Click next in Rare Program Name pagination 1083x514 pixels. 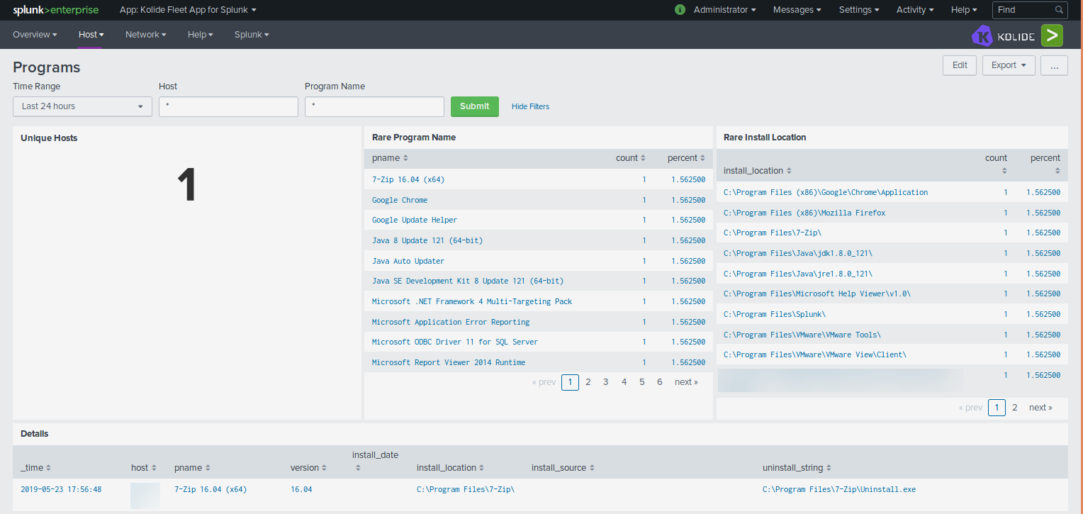coord(686,382)
